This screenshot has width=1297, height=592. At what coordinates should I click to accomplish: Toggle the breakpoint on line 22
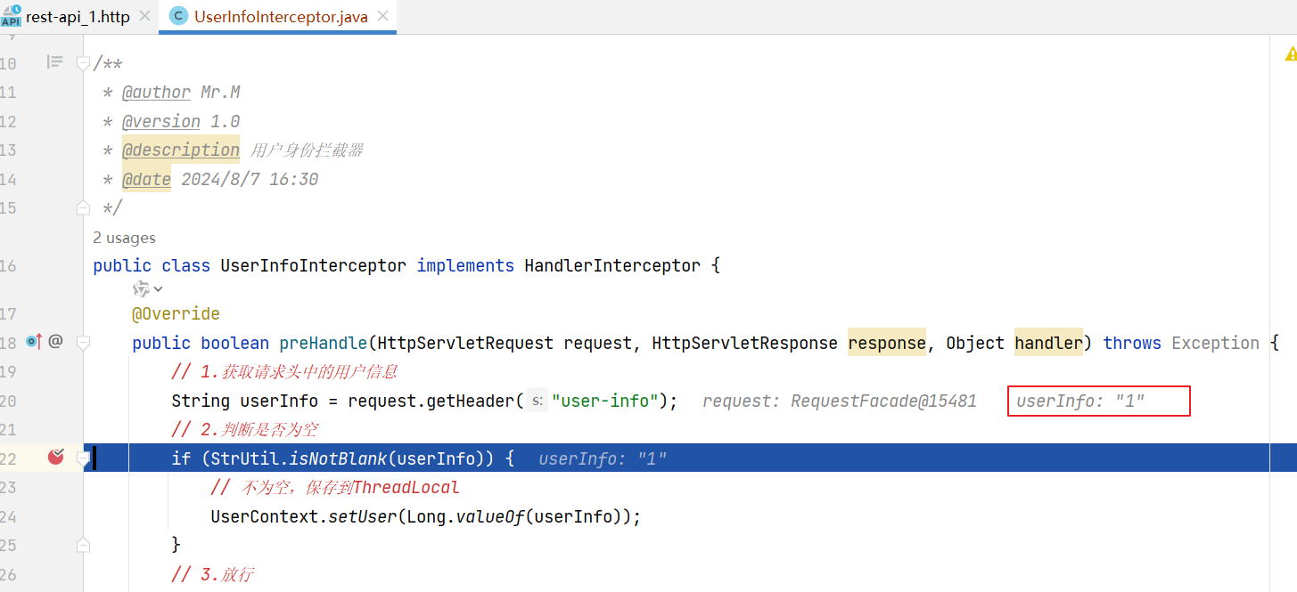pyautogui.click(x=56, y=457)
